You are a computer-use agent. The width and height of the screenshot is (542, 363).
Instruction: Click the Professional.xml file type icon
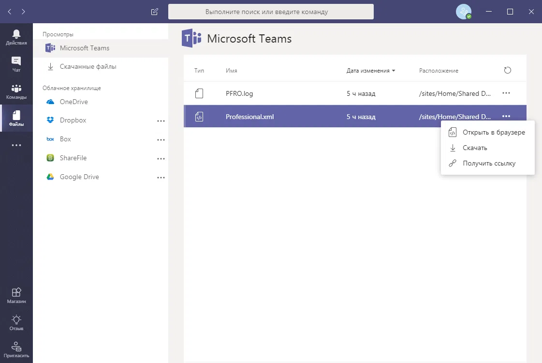click(x=199, y=117)
